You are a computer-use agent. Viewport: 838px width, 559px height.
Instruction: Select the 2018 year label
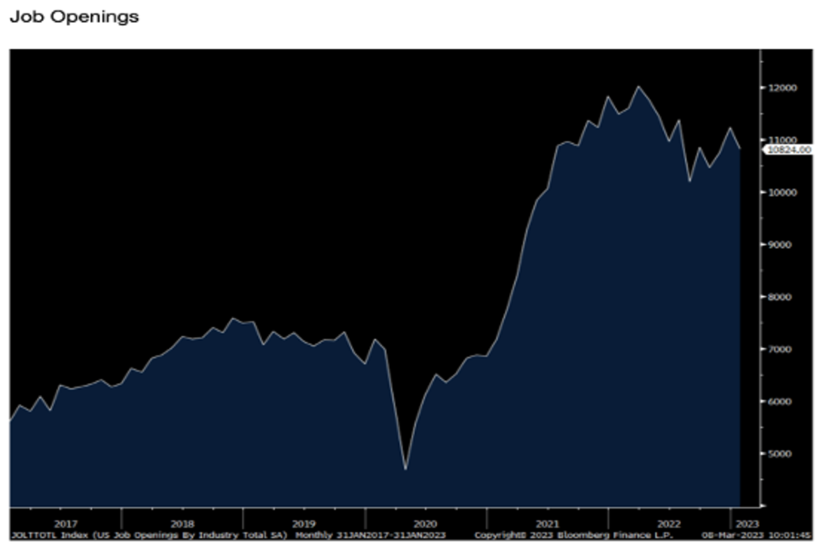pos(182,523)
